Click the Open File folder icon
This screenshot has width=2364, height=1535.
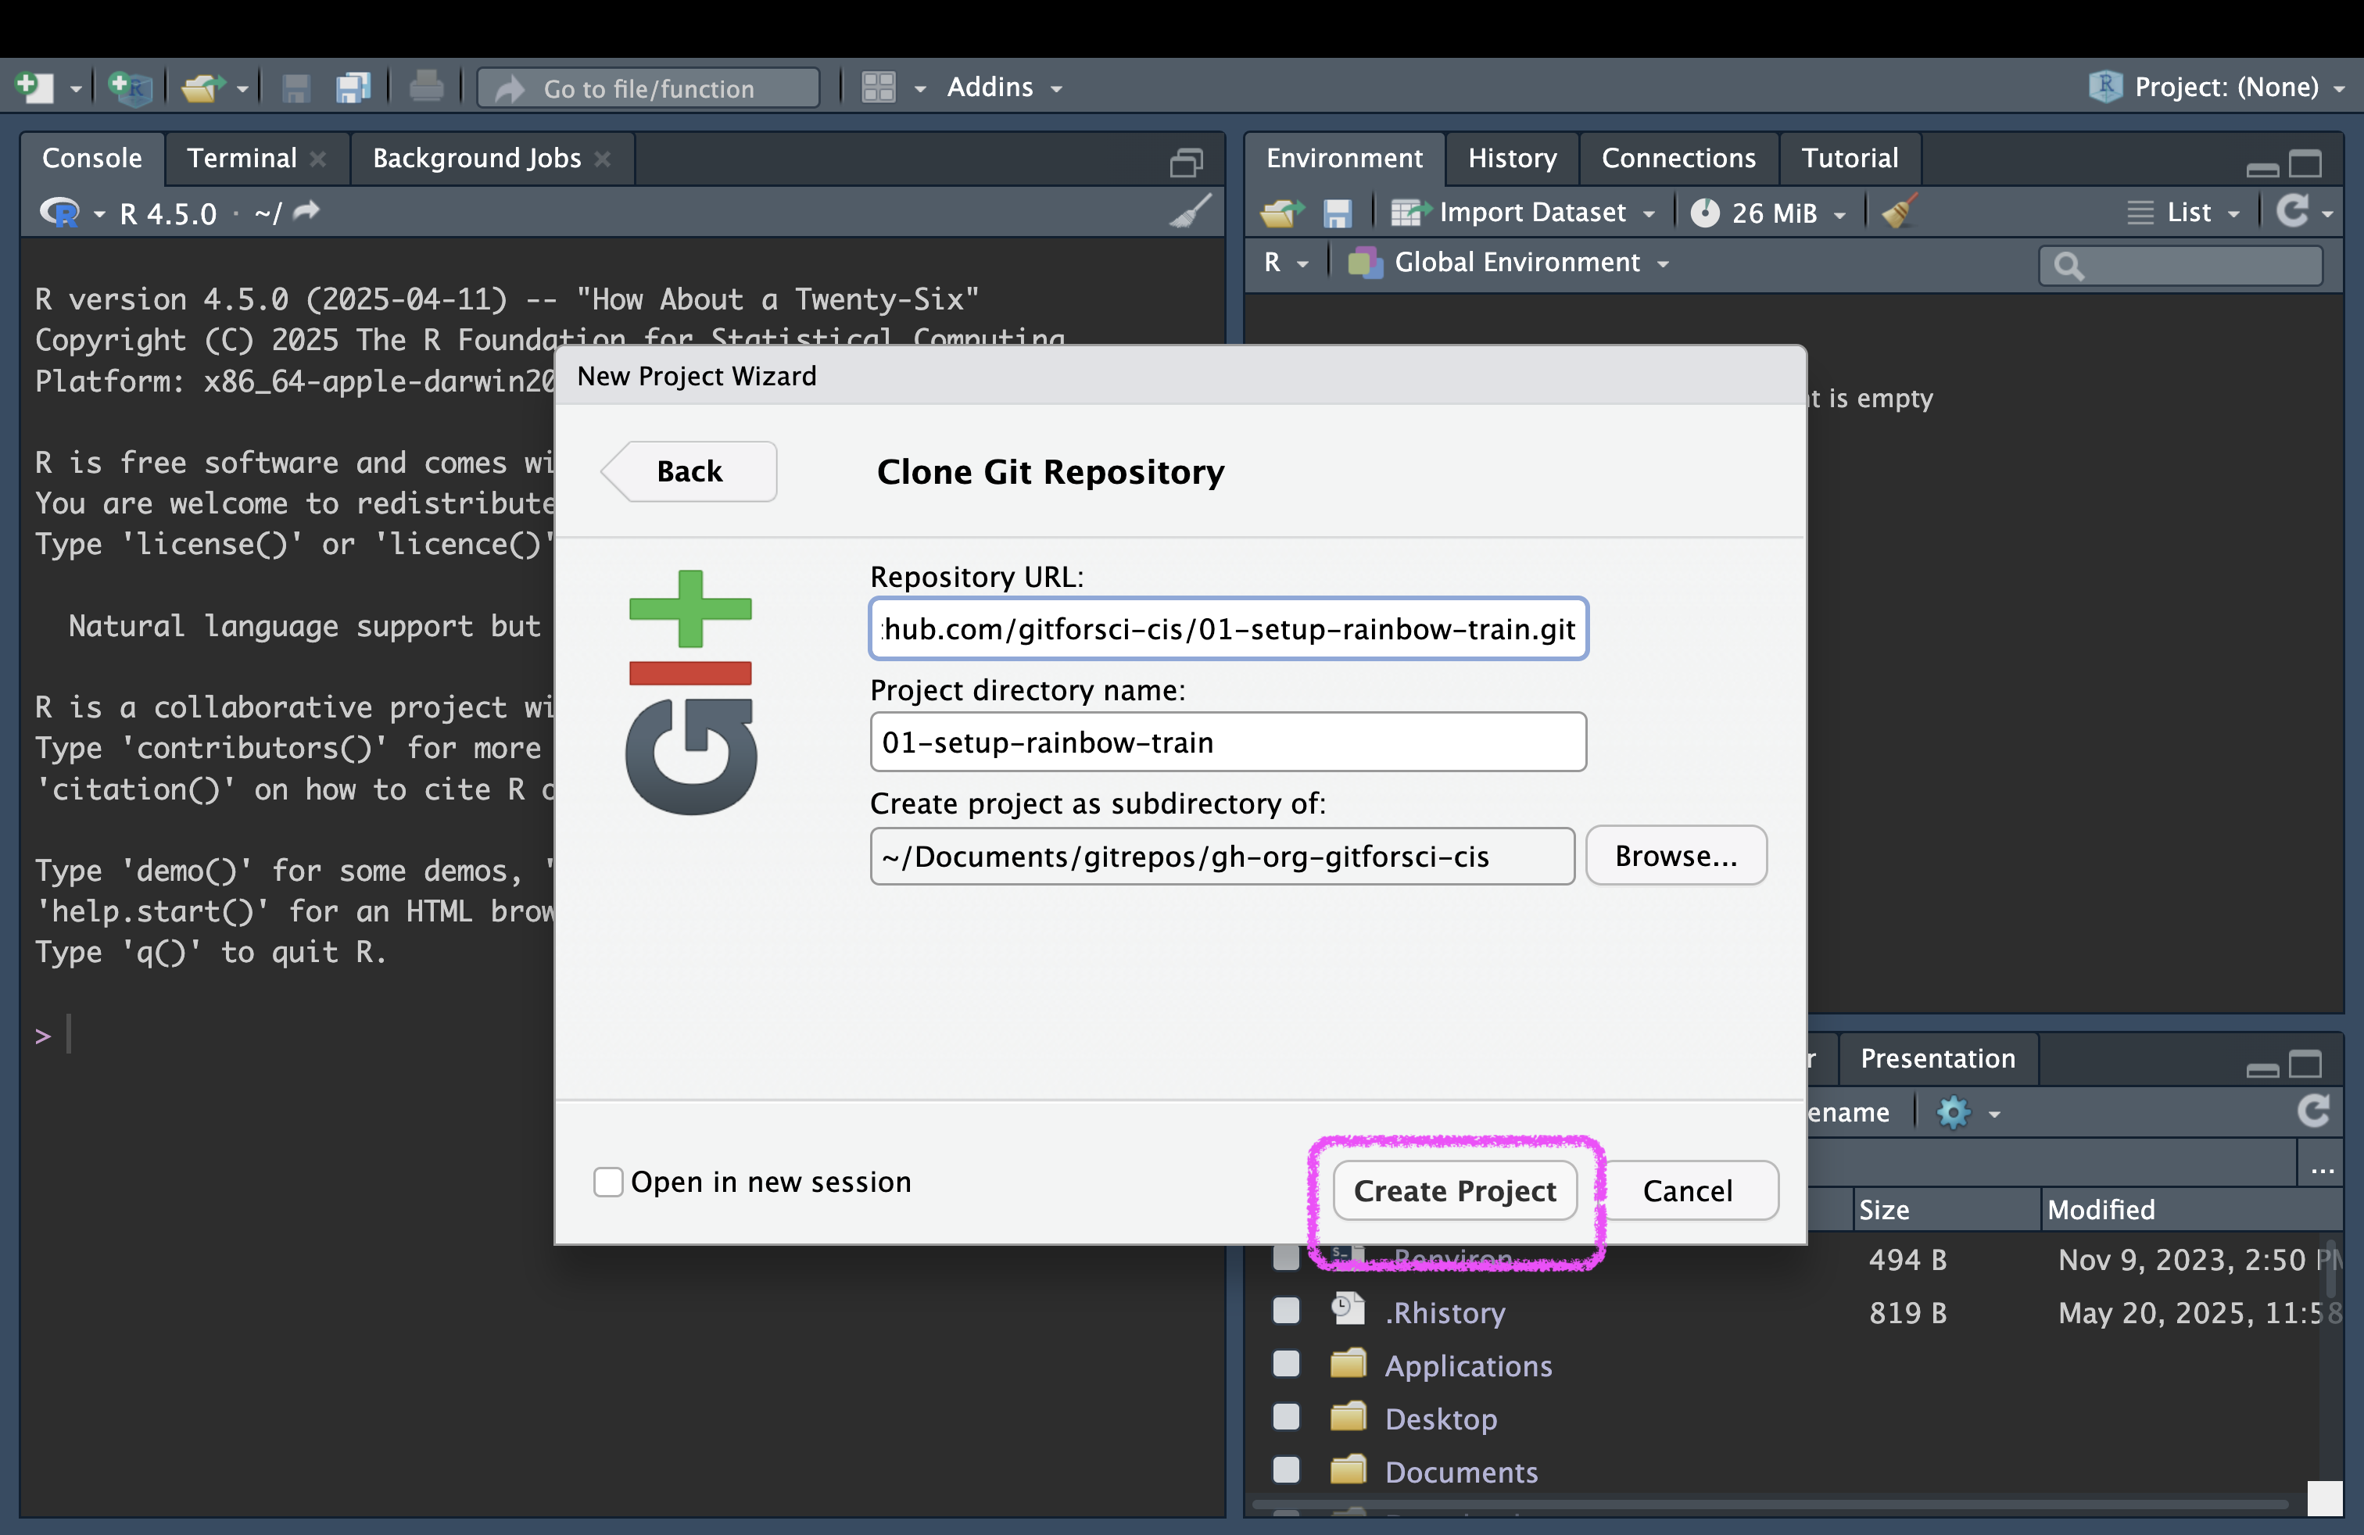[203, 88]
